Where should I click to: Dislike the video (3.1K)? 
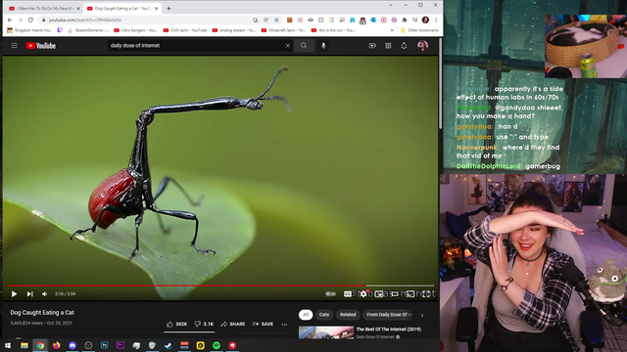204,324
